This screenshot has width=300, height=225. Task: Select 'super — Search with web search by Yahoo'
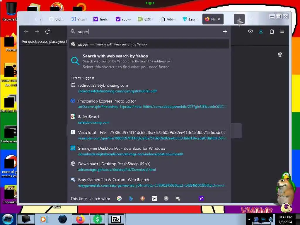(149, 44)
